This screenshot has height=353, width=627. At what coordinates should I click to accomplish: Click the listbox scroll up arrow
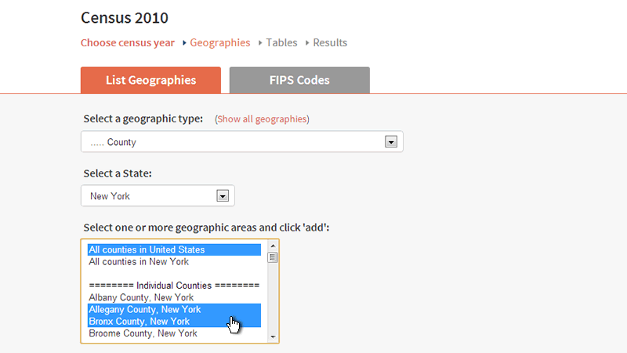[x=273, y=246]
